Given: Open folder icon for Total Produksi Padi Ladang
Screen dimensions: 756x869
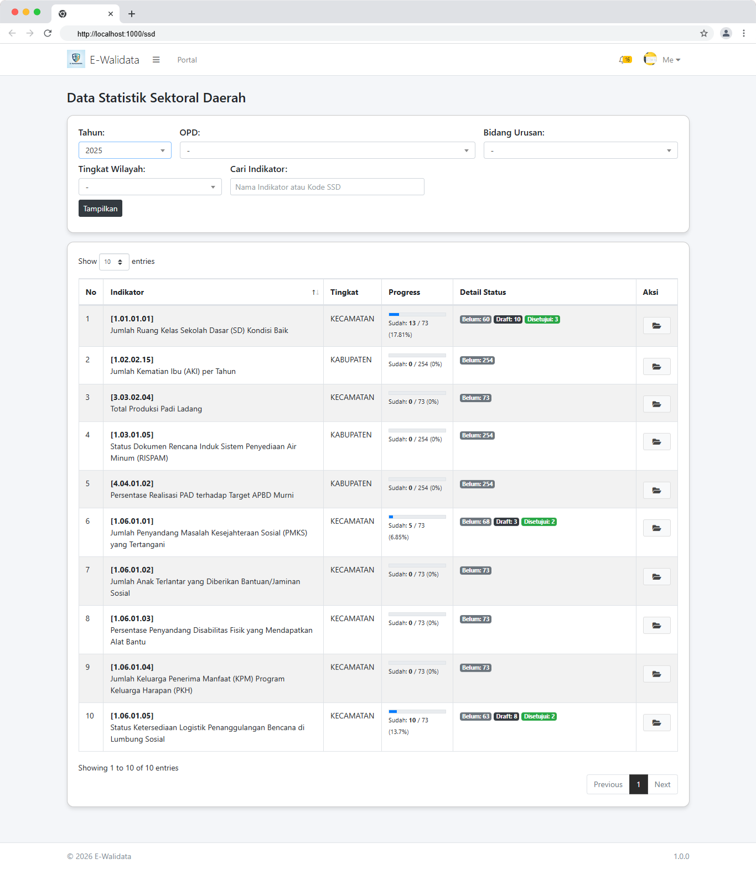Looking at the screenshot, I should click(x=656, y=404).
